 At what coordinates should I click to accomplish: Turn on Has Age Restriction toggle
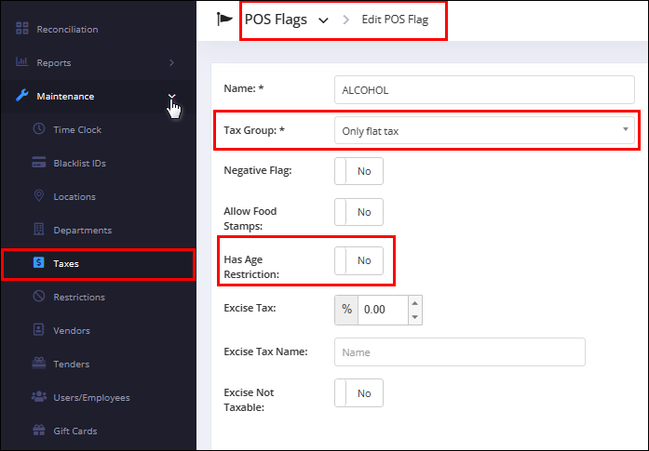click(358, 260)
